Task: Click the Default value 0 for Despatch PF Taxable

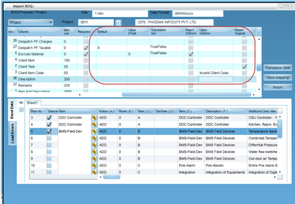Action: [x=112, y=48]
